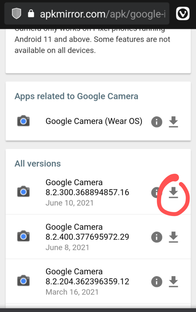Tap the Vivaldi browser menu icon
This screenshot has height=312, width=196.
pos(183,14)
